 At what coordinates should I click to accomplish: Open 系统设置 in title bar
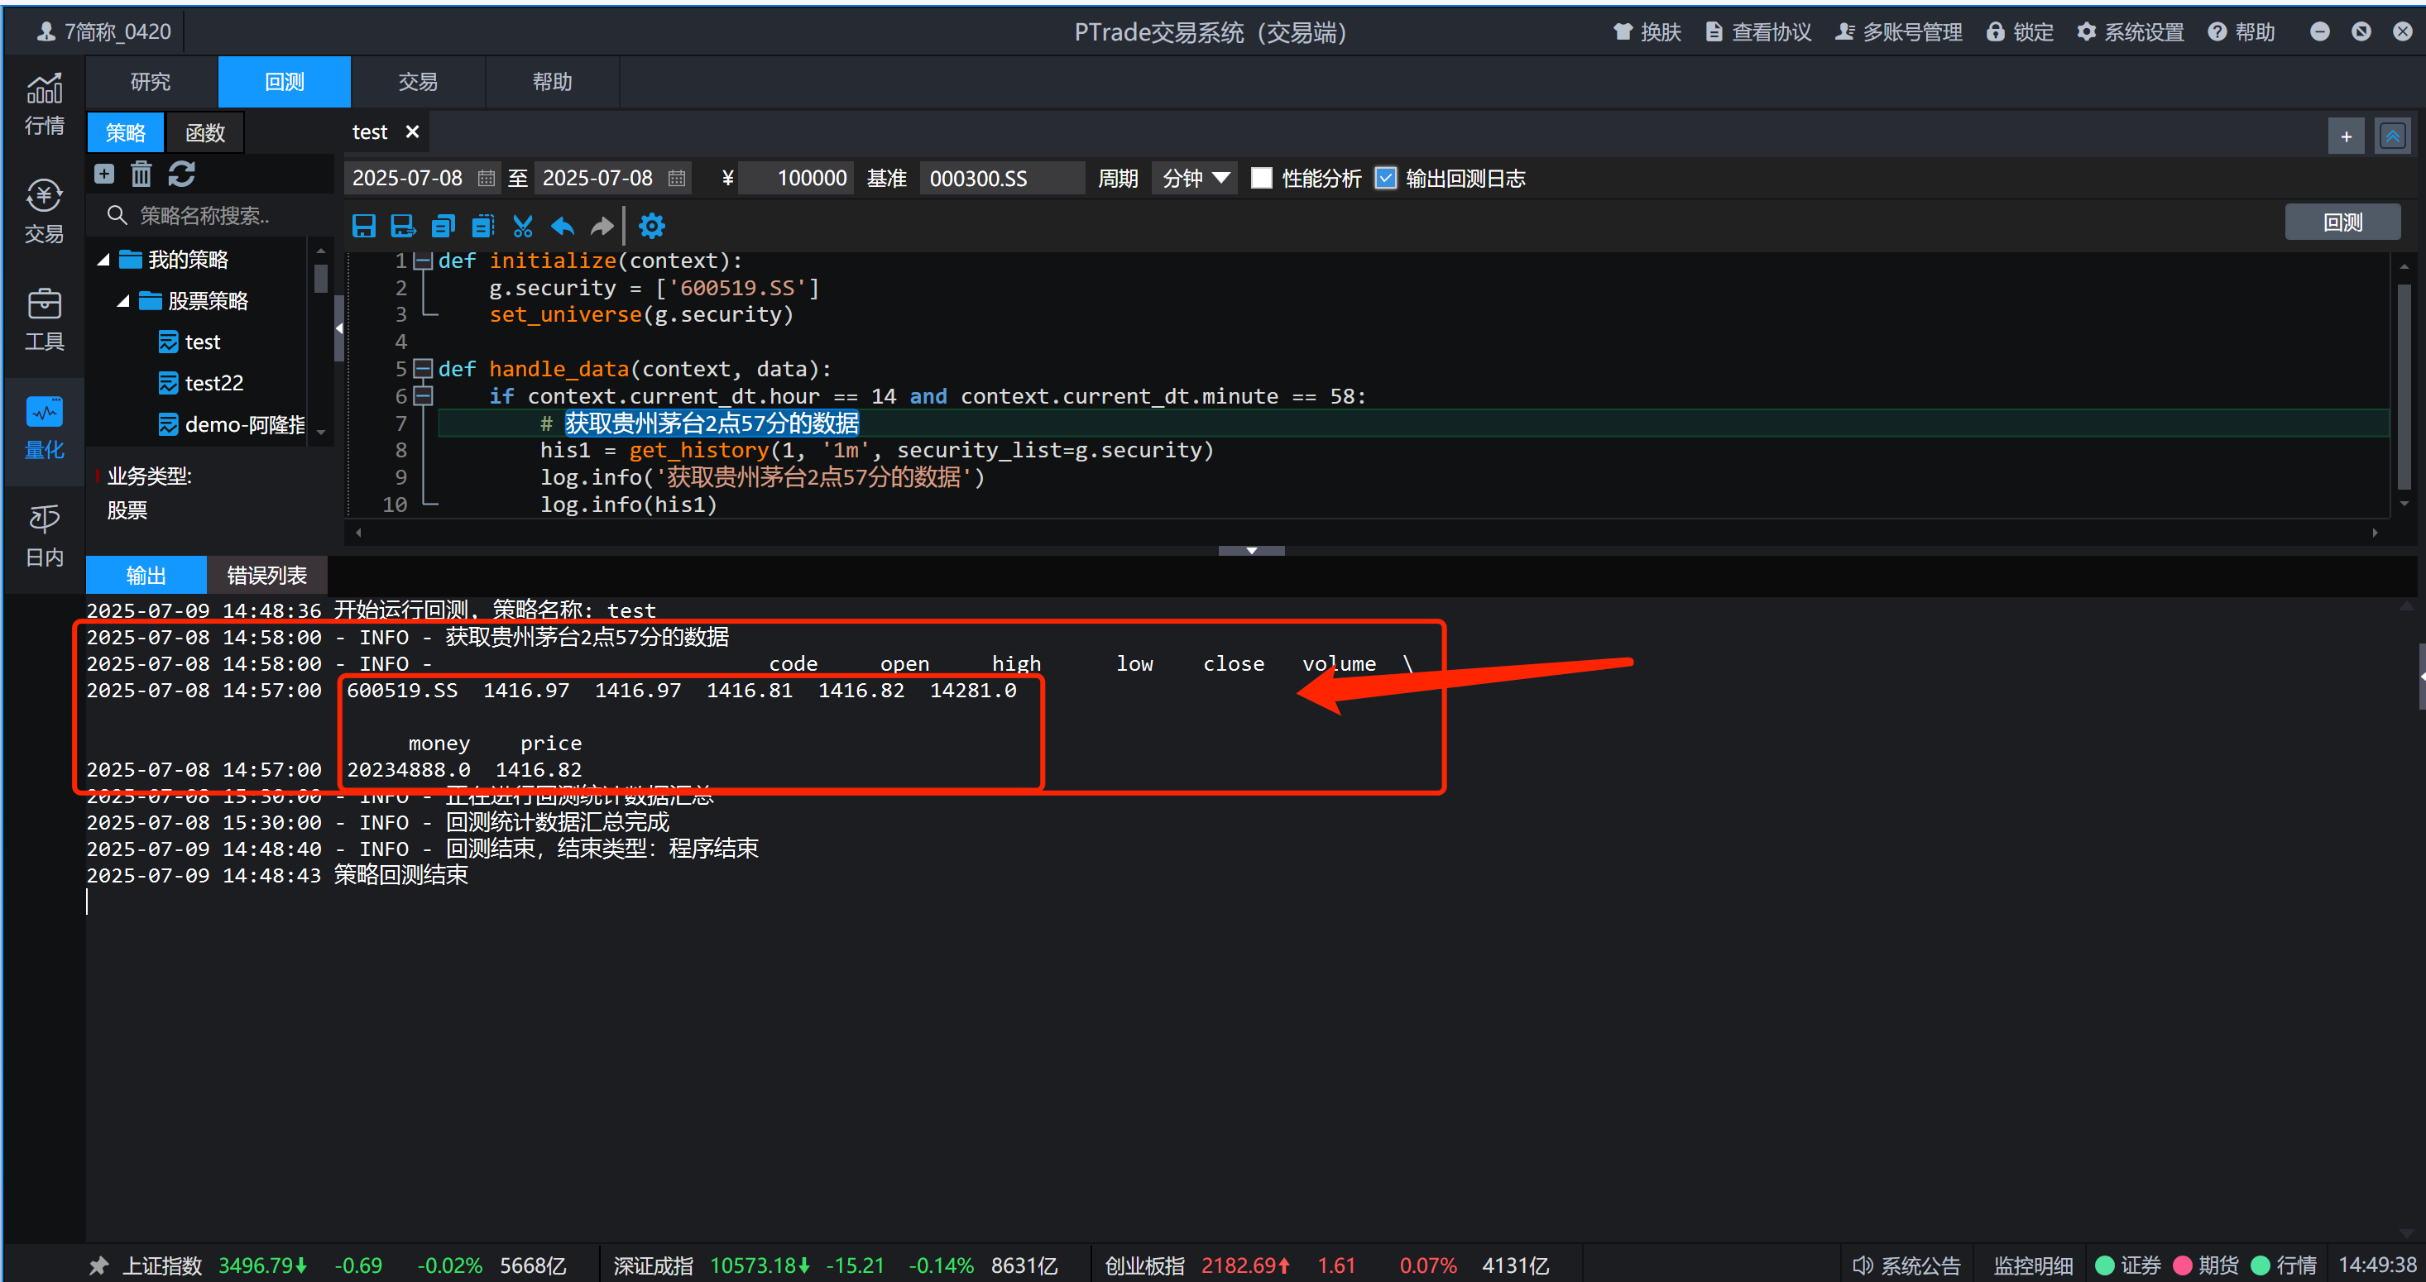pyautogui.click(x=2131, y=32)
